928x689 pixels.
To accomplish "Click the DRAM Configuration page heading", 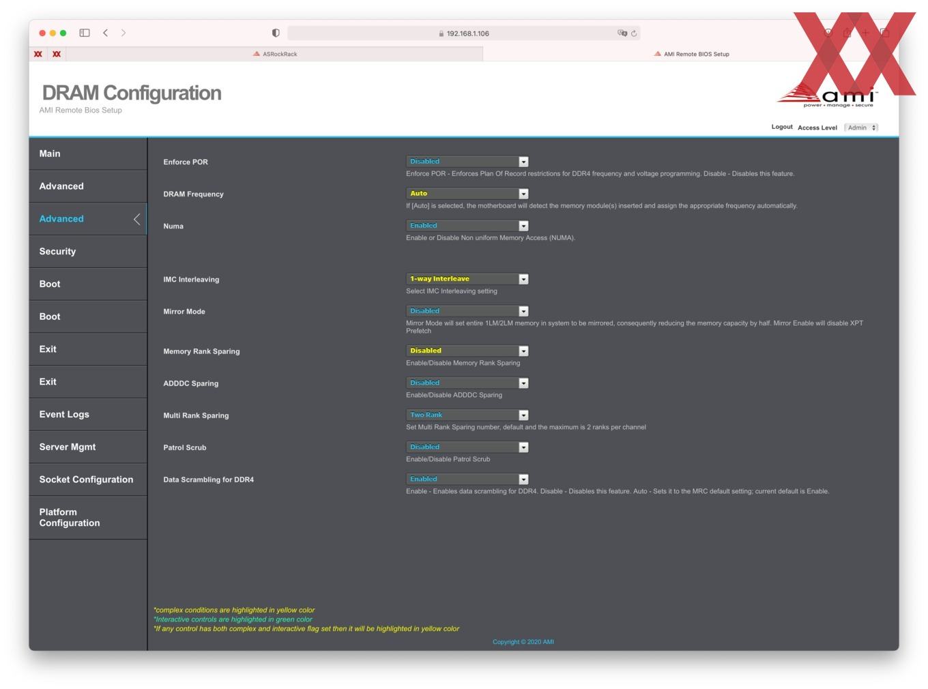I will [x=132, y=93].
